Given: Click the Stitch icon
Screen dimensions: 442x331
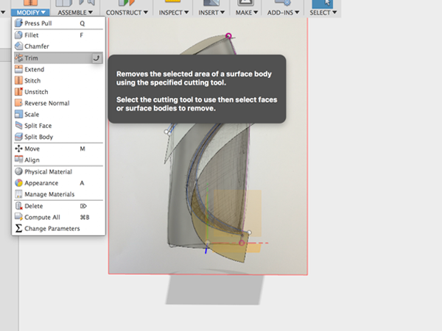Looking at the screenshot, I should (x=18, y=80).
